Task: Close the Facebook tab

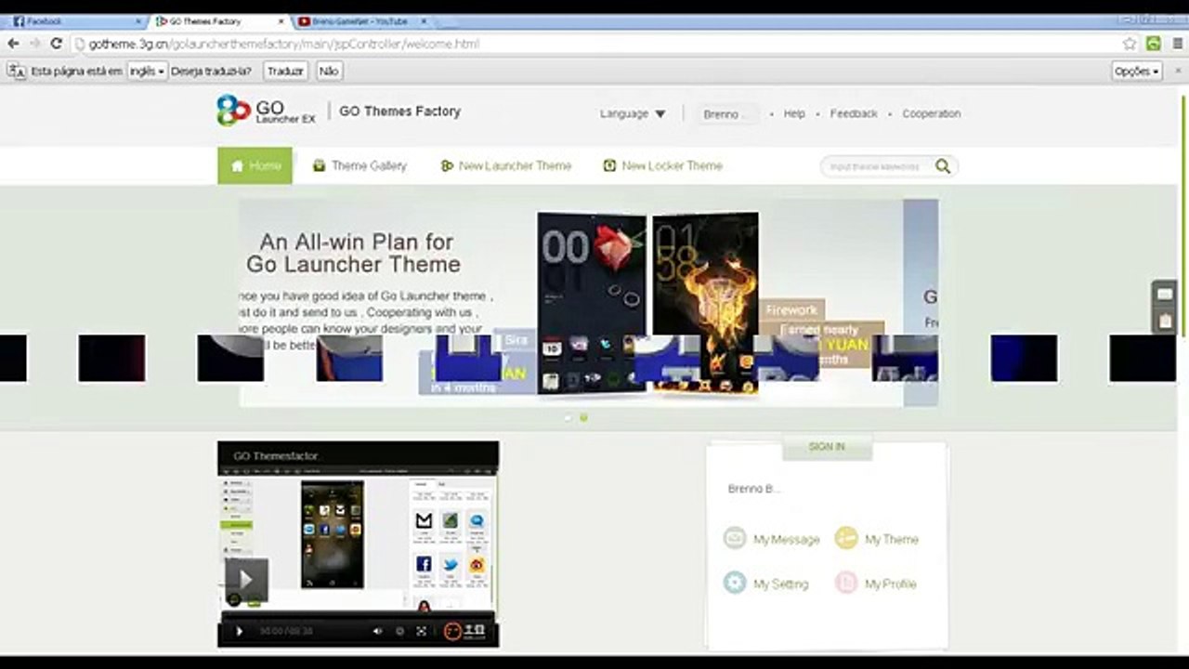Action: point(139,21)
